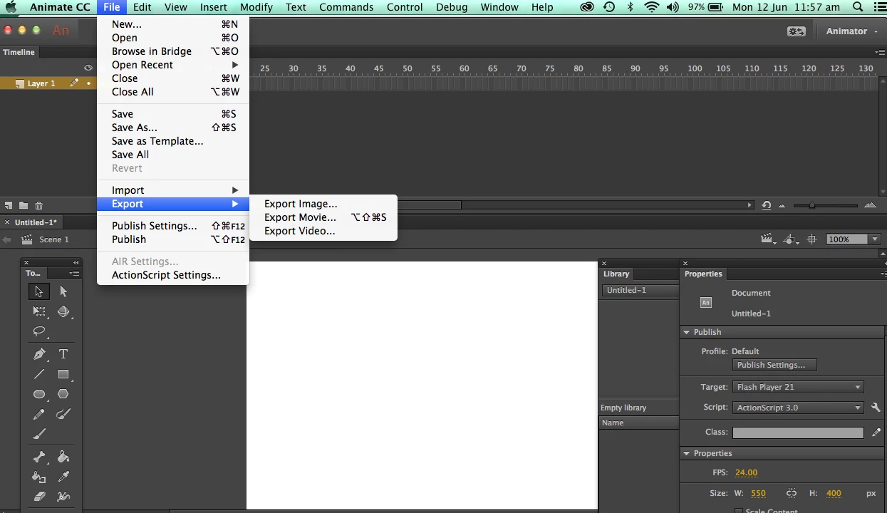Image resolution: width=887 pixels, height=513 pixels.
Task: Click the Reset Timeline Zoom icon
Action: (x=766, y=205)
